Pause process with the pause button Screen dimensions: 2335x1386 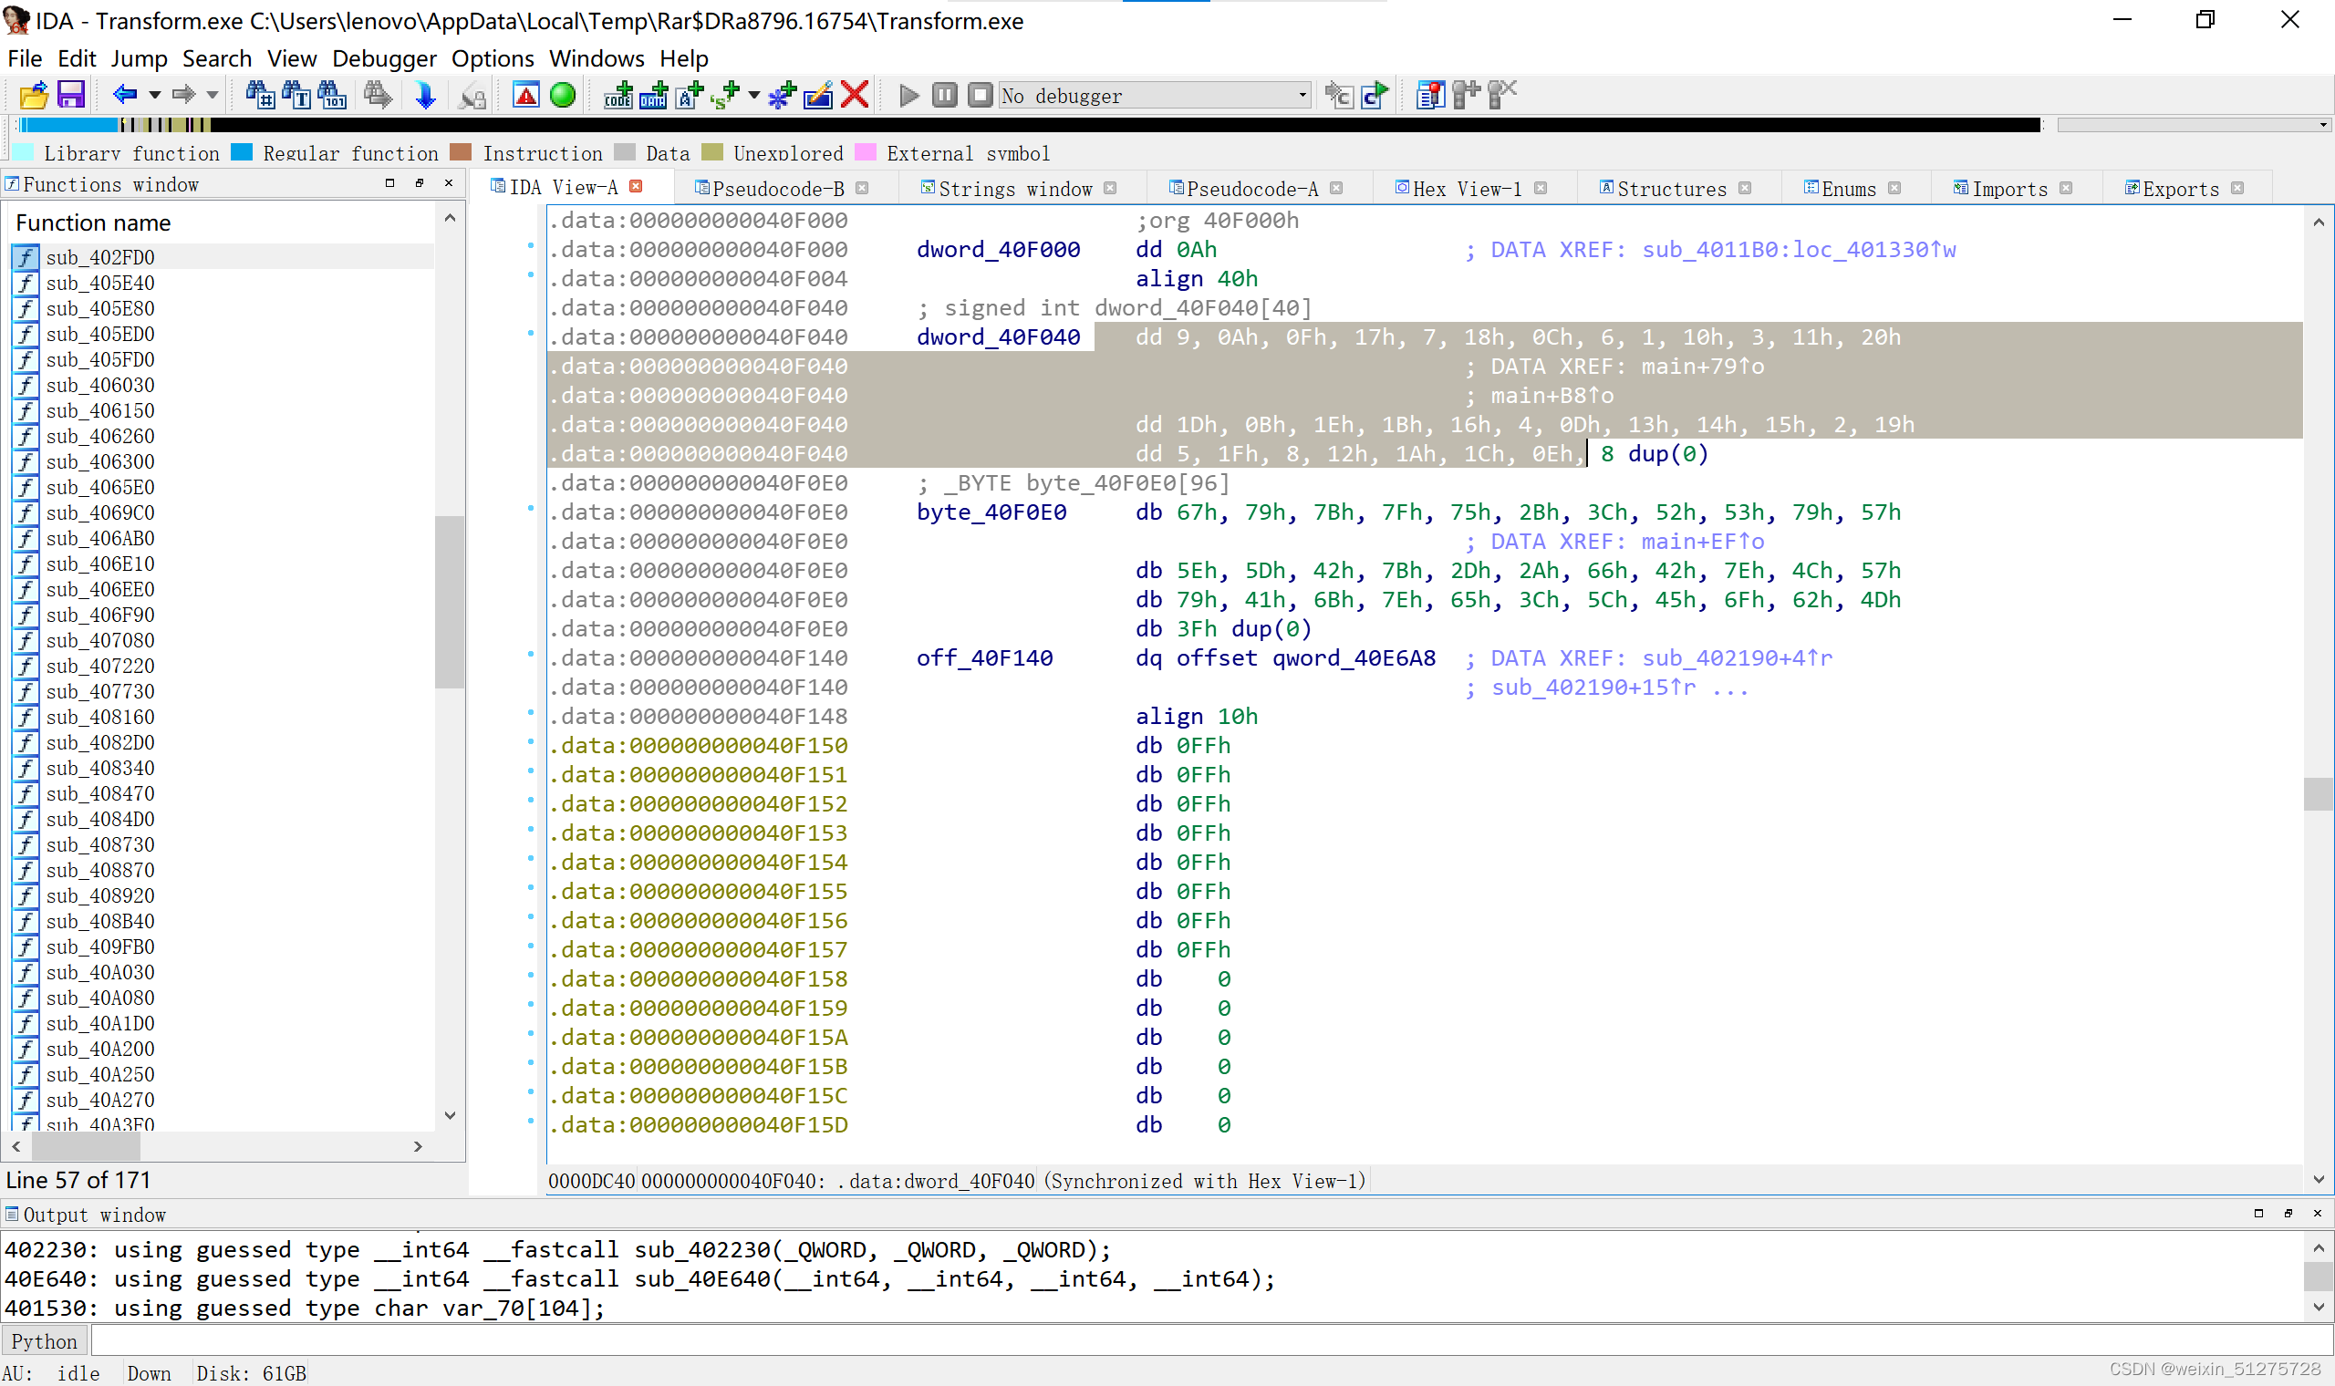(944, 95)
